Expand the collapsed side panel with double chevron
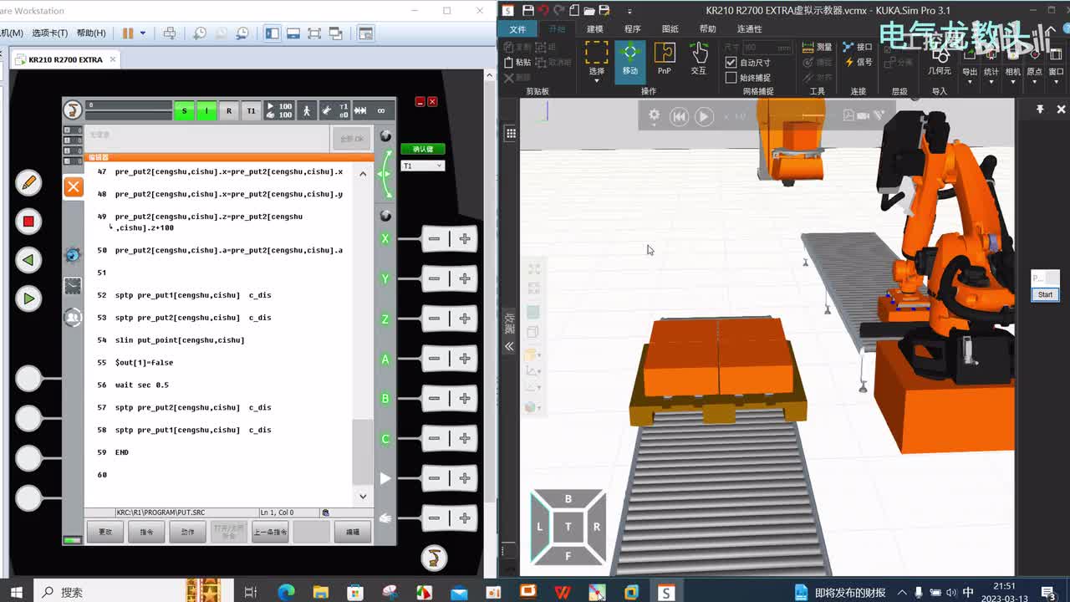1070x602 pixels. [509, 346]
